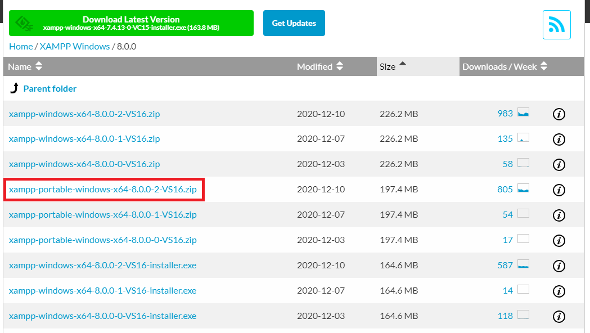Go to Home breadcrumb link
590x333 pixels.
coord(21,46)
